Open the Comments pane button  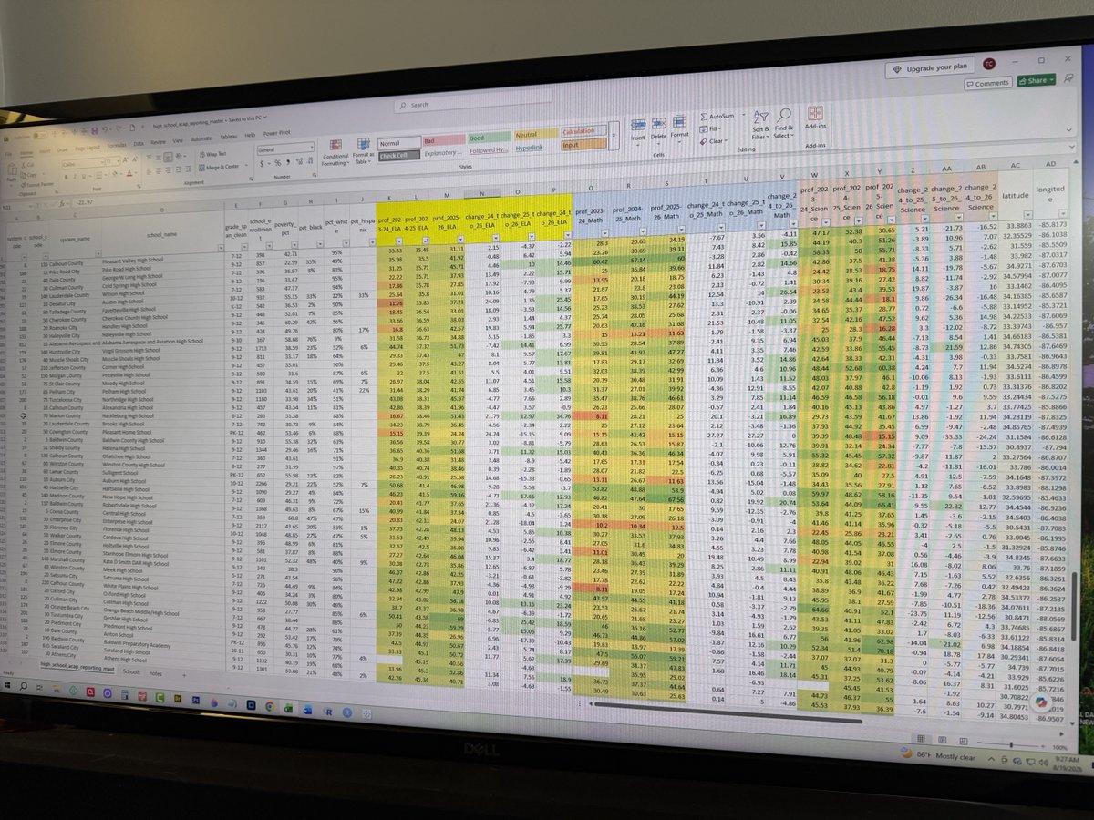(x=988, y=83)
